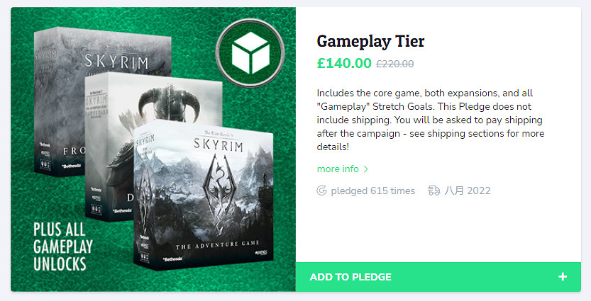Click the pledged 615 times text
Viewport: 591px width, 301px height.
372,191
